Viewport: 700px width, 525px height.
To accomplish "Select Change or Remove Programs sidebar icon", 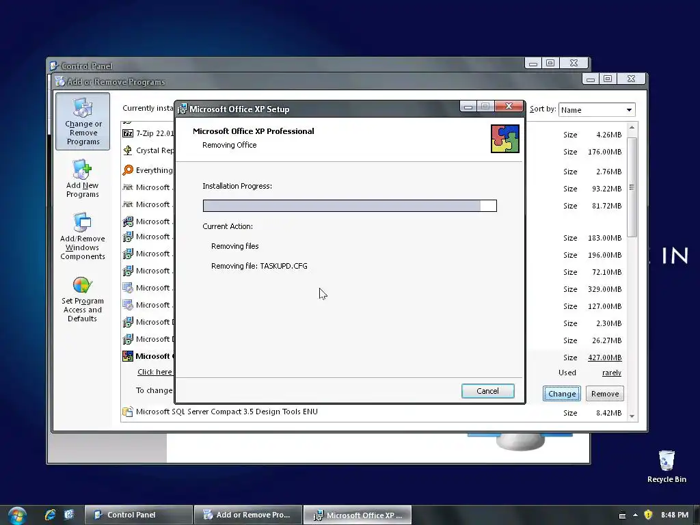I will point(83,122).
